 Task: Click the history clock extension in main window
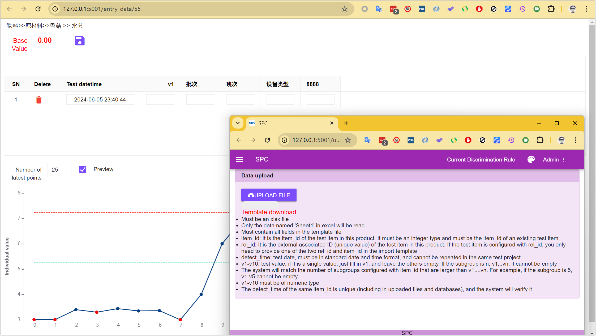[x=522, y=9]
